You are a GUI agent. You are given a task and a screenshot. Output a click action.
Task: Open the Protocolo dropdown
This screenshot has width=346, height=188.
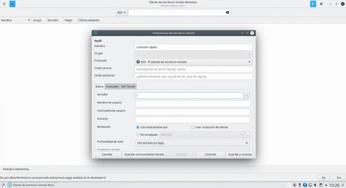[194, 62]
